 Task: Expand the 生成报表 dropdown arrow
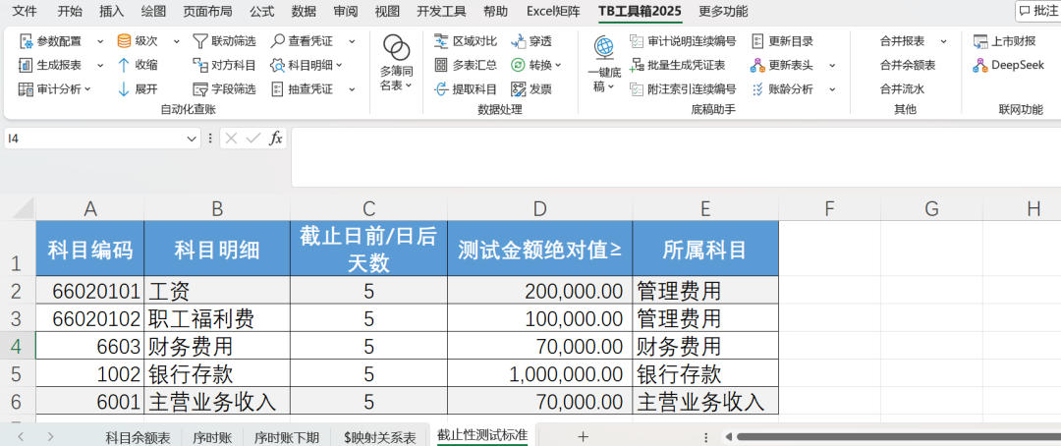point(100,65)
